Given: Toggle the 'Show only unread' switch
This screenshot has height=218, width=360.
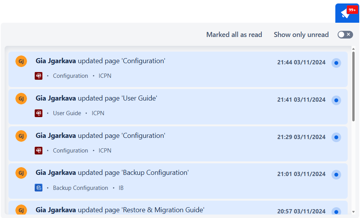Looking at the screenshot, I should tap(345, 35).
